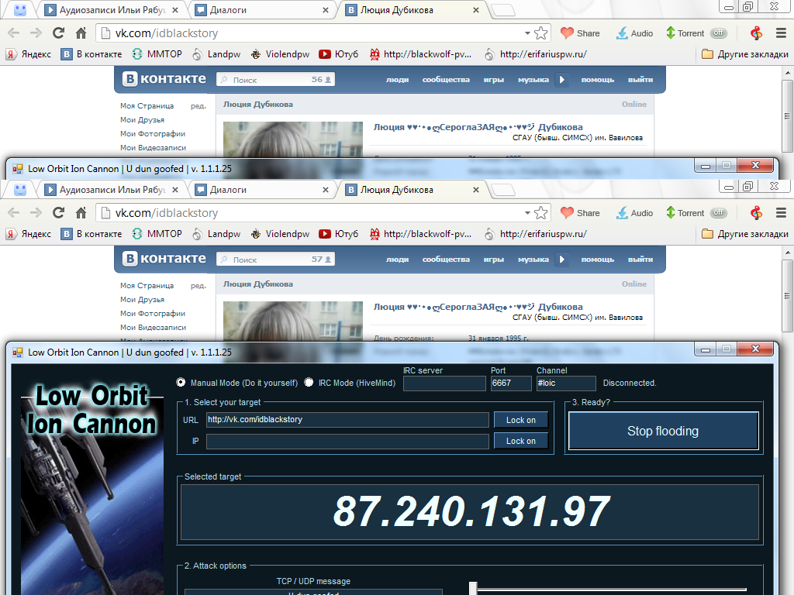The height and width of the screenshot is (595, 794).
Task: Expand address bar dropdown in upper Chrome window
Action: [527, 33]
